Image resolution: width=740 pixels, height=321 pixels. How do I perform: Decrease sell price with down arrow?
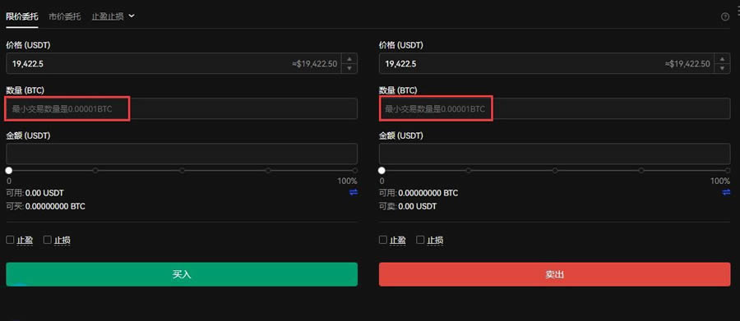(x=722, y=68)
